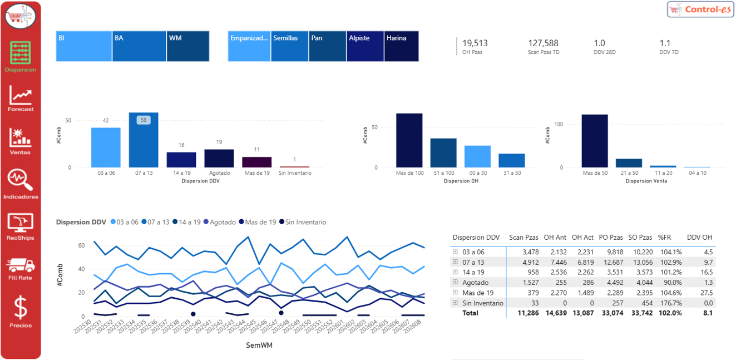This screenshot has width=736, height=360.
Task: Expand the Mas de 19 table row
Action: pos(455,293)
